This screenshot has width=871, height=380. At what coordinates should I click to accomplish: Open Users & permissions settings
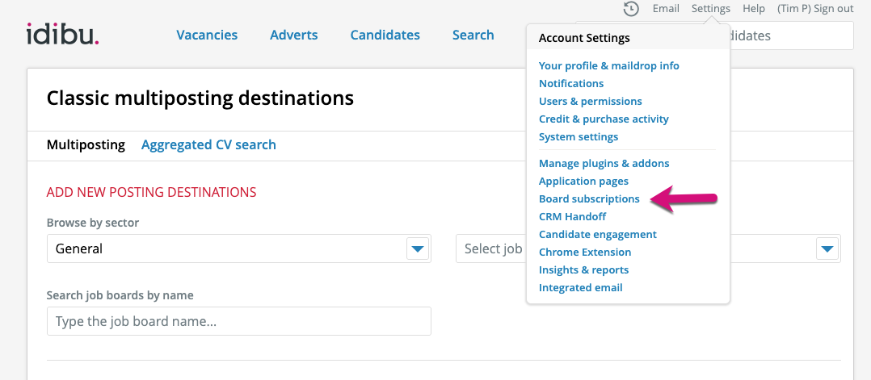[590, 101]
